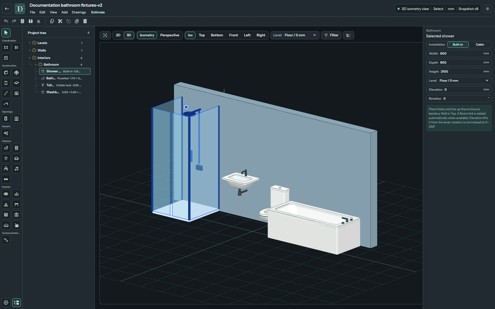Screen dimensions: 495x309
Task: Copy selection using the copy icon
Action: click(52, 21)
